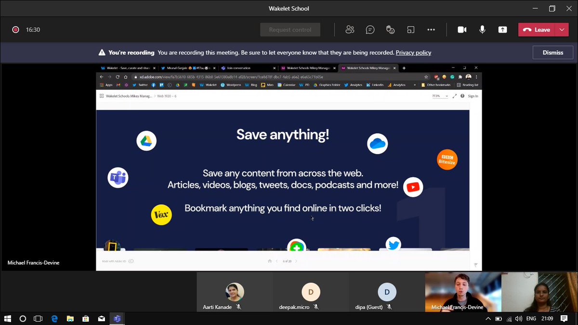Click the Vox logo on shared slide

pyautogui.click(x=161, y=215)
